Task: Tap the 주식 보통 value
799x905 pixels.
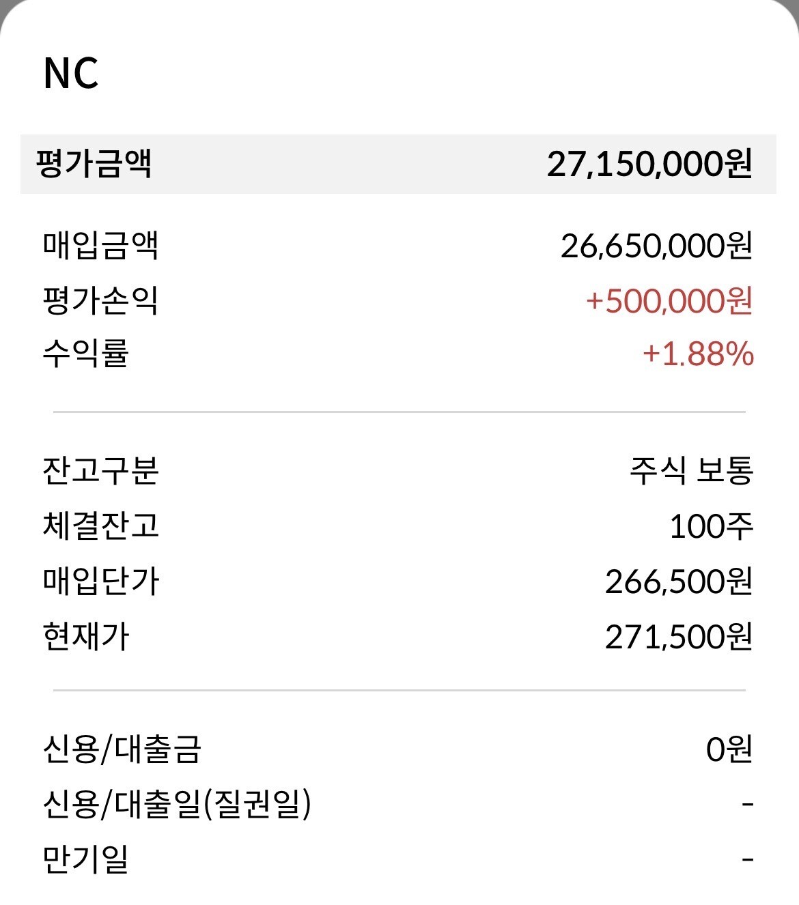Action: (x=691, y=470)
